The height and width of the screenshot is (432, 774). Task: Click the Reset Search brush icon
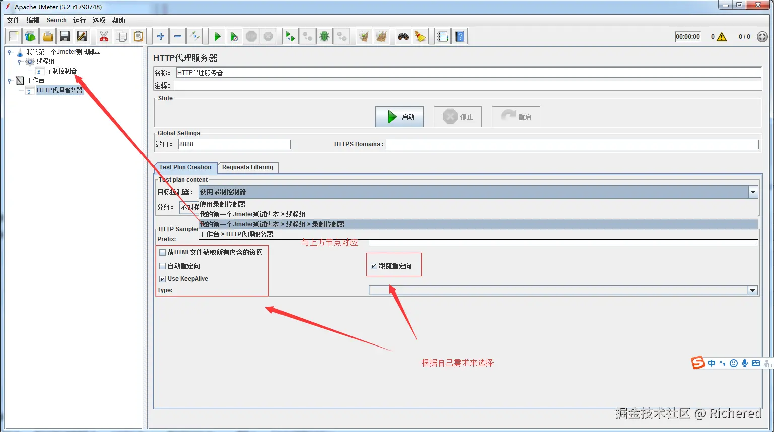420,36
